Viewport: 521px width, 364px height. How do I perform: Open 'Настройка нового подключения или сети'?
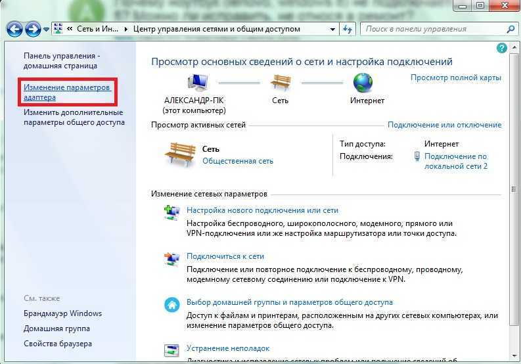tap(262, 210)
